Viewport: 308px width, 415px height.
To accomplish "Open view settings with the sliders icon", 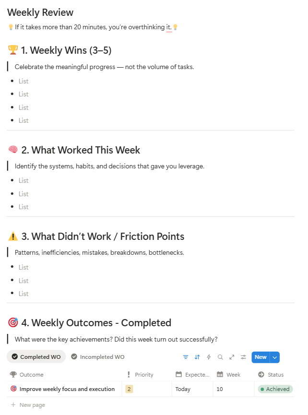I will click(243, 357).
